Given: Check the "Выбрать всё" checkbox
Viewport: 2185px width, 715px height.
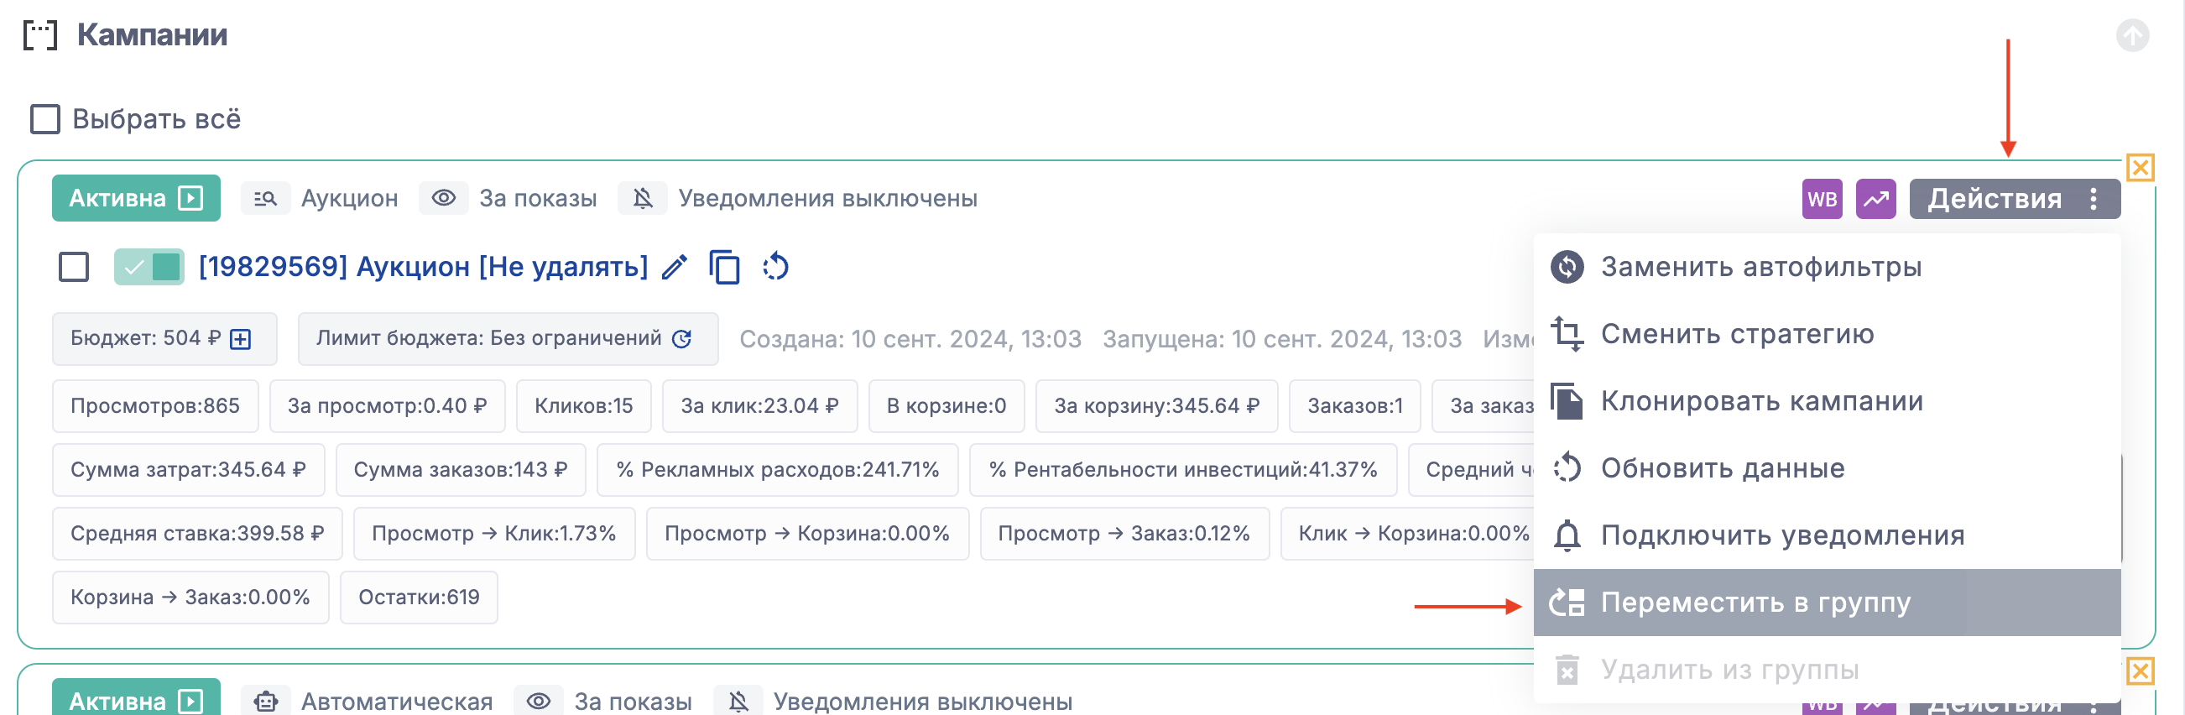Looking at the screenshot, I should 45,120.
